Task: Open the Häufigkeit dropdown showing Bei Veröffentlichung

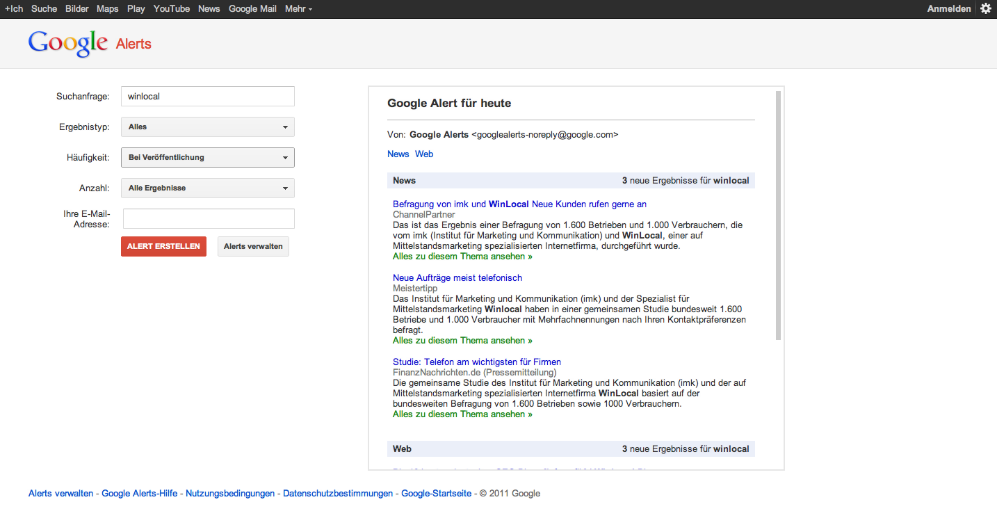Action: tap(208, 158)
